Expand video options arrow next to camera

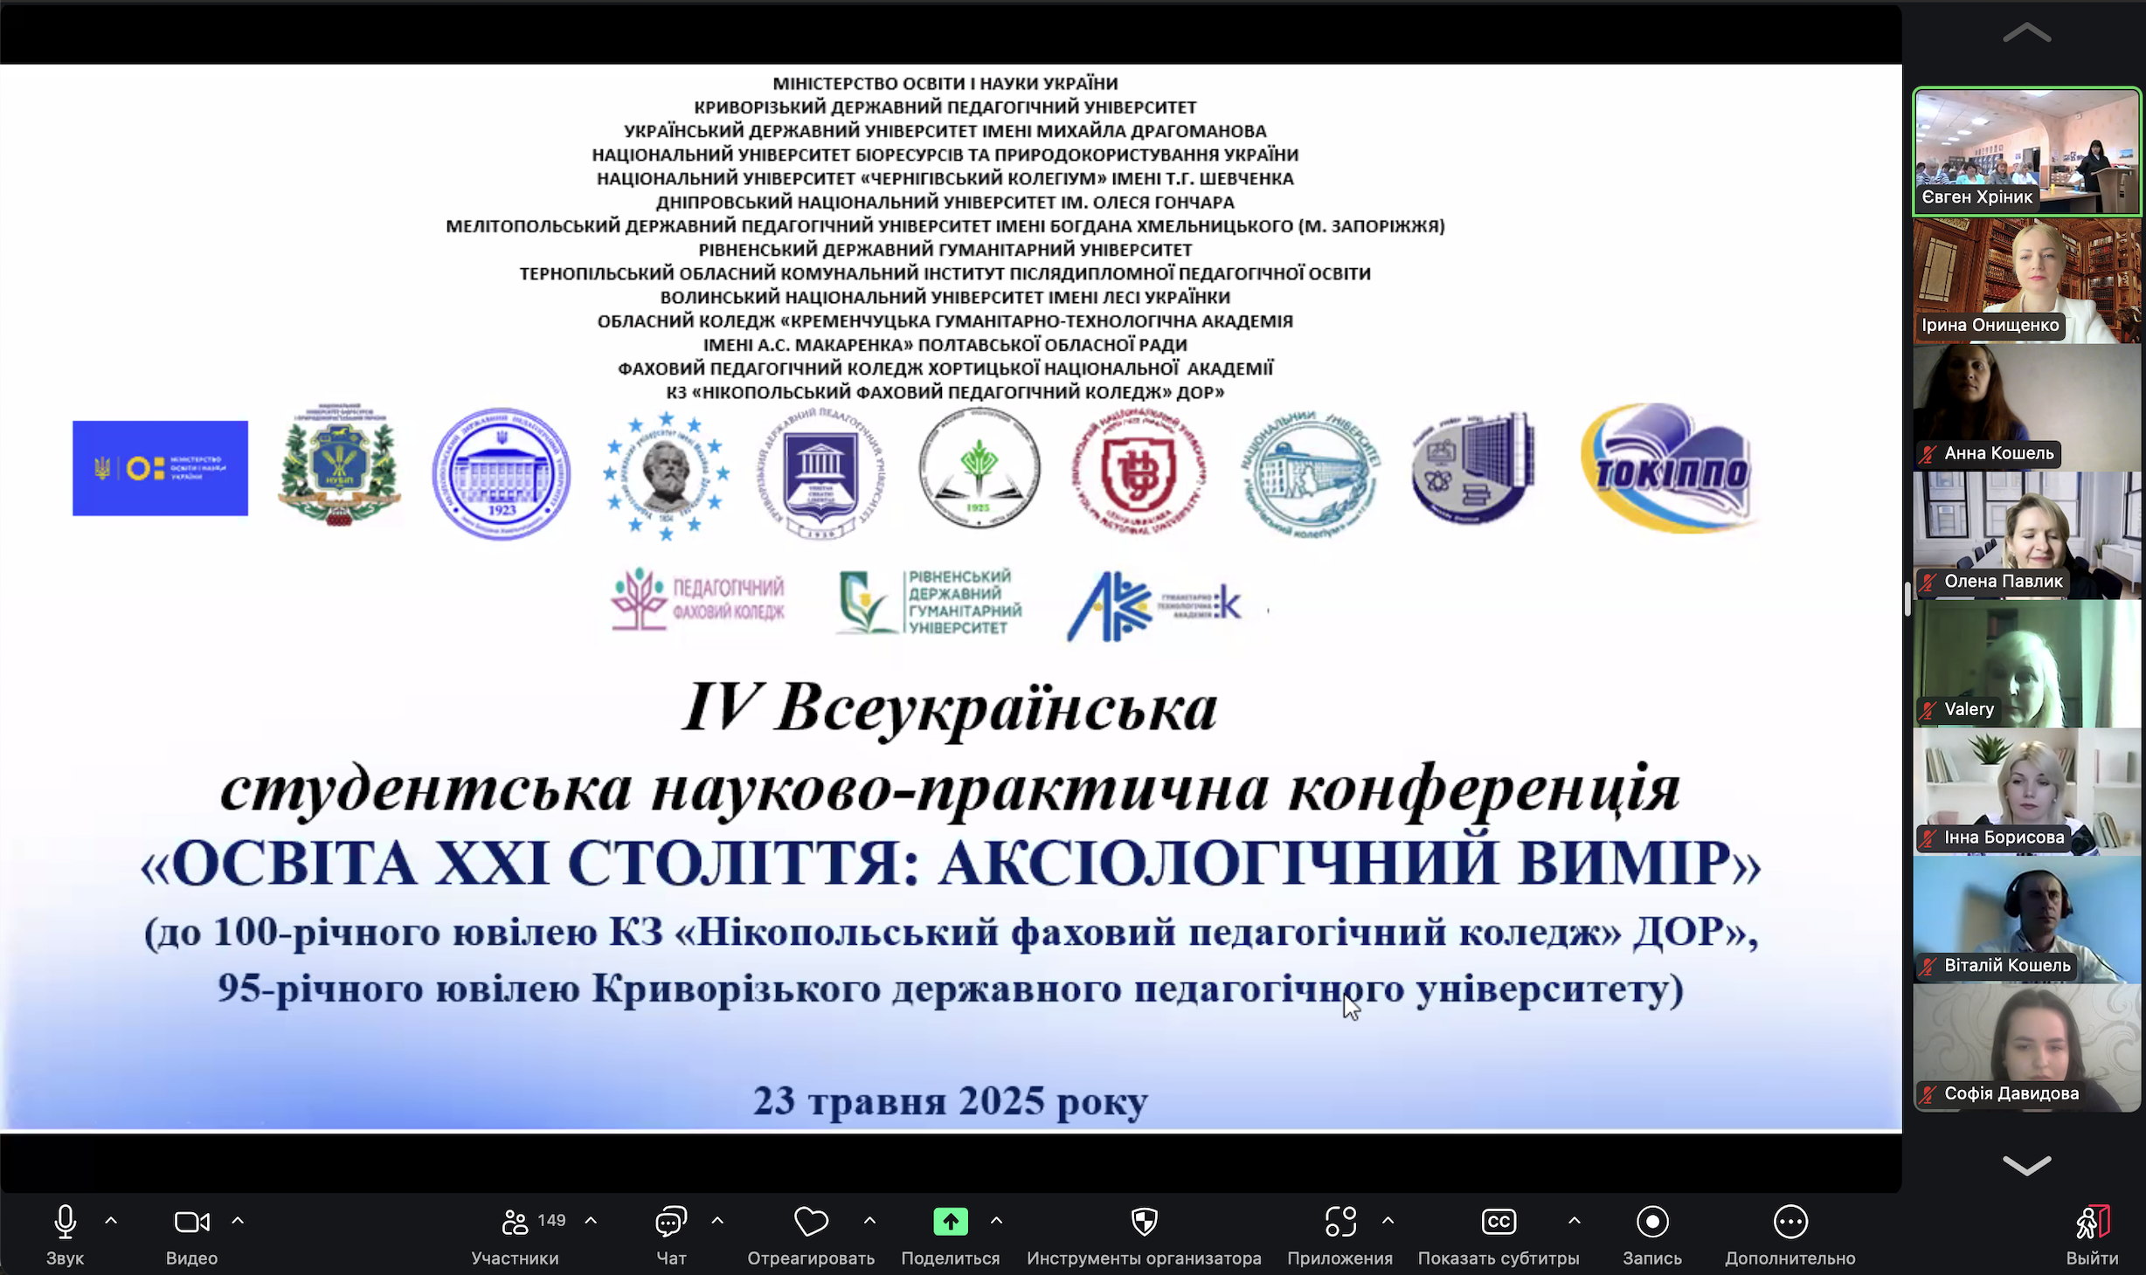point(238,1220)
